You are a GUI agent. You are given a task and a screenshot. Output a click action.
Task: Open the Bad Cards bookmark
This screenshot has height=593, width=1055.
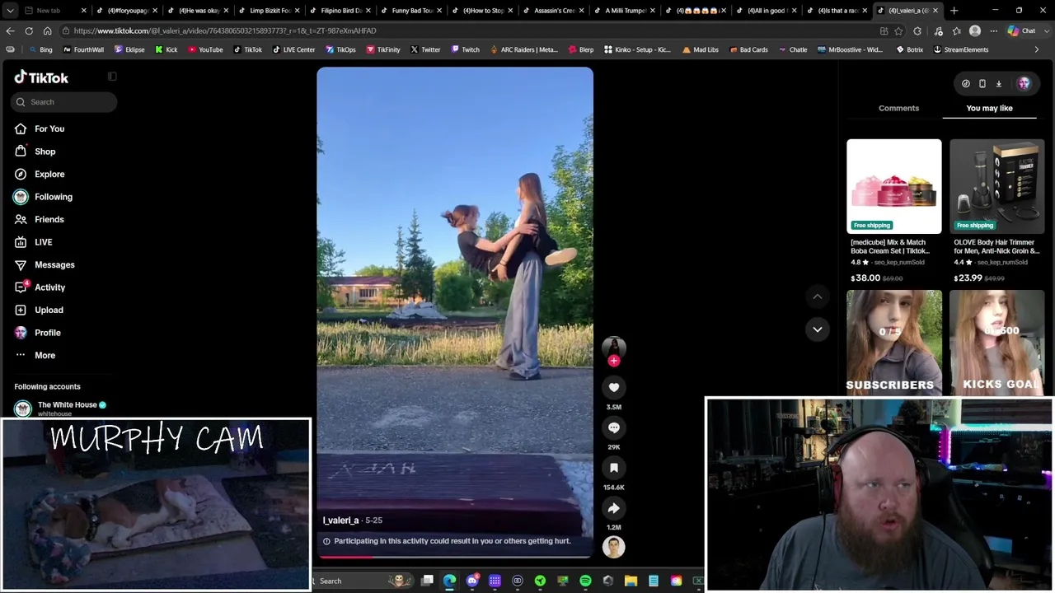[x=748, y=49]
